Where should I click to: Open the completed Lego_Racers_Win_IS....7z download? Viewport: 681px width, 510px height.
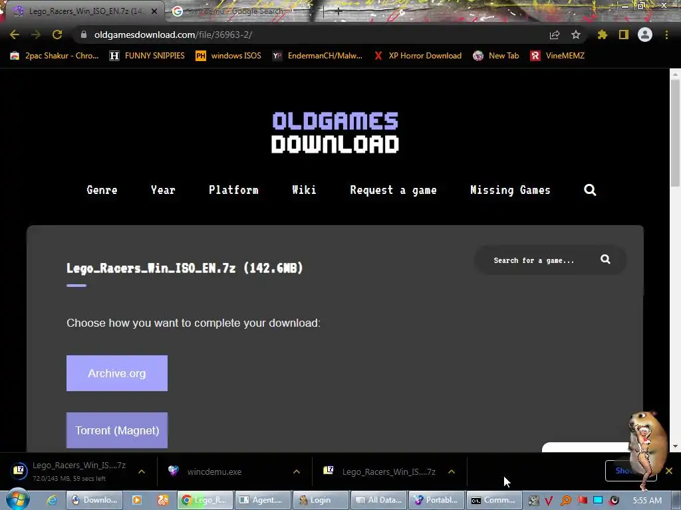[x=388, y=472]
